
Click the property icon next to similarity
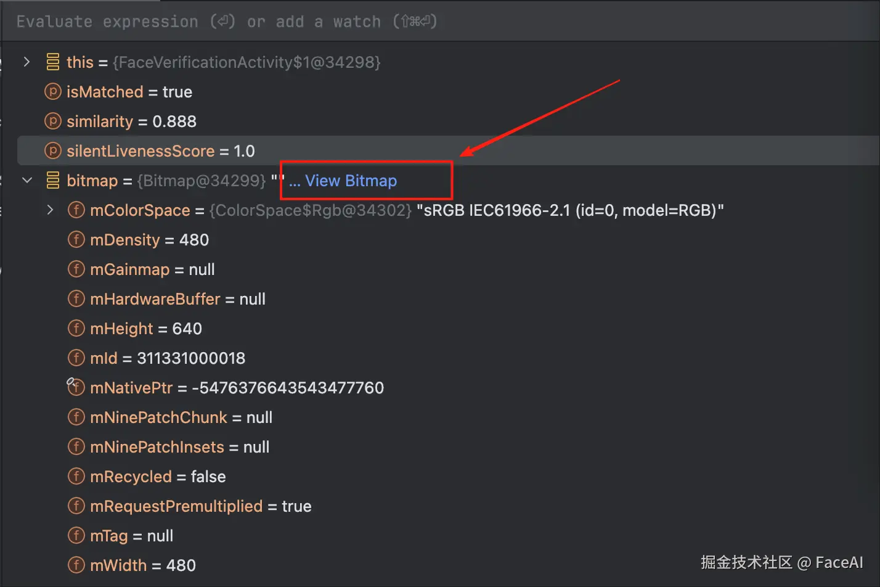53,121
